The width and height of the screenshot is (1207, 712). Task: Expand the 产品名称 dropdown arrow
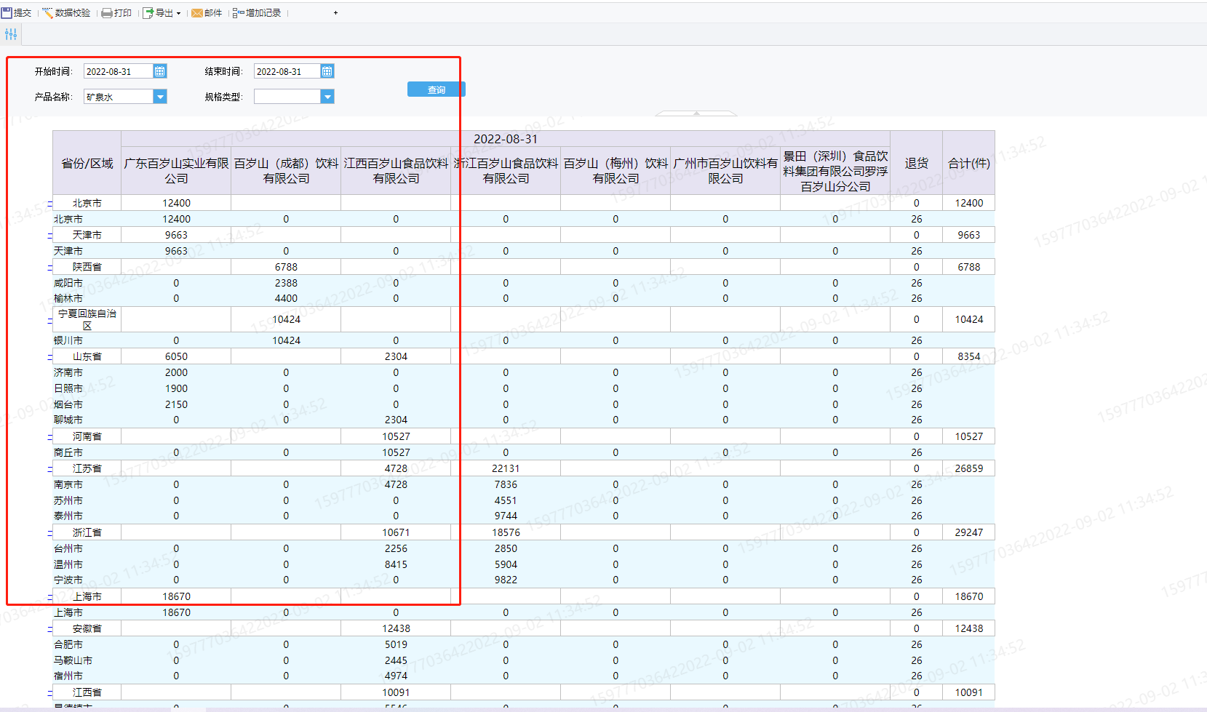[x=160, y=96]
